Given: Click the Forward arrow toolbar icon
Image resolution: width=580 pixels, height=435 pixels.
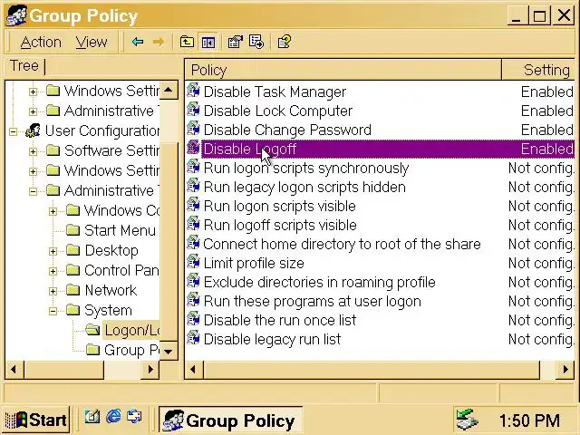Looking at the screenshot, I should point(159,42).
